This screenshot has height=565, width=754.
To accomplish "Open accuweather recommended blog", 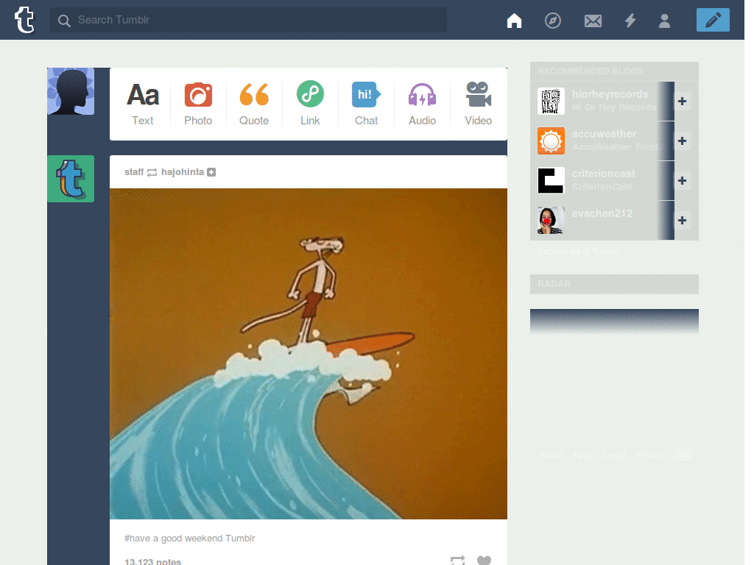I will [604, 134].
